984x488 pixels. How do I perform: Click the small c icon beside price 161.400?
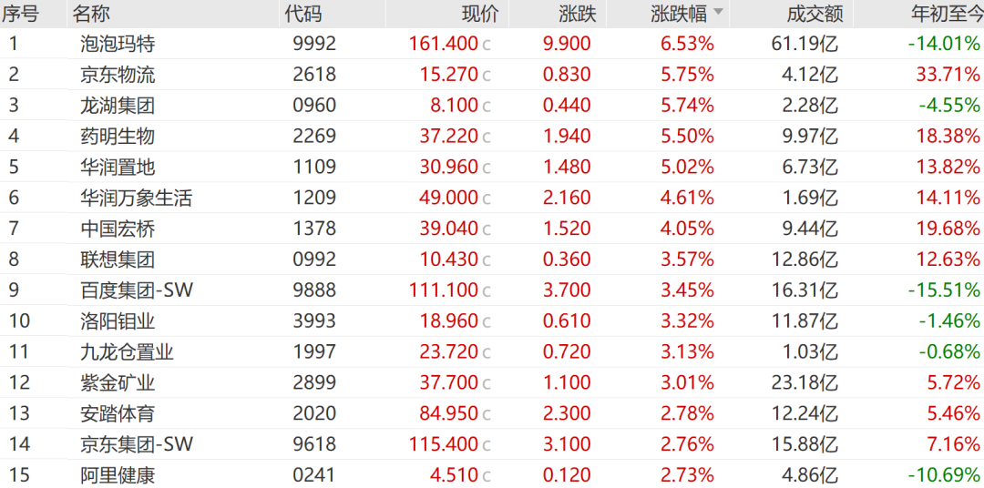[x=487, y=45]
